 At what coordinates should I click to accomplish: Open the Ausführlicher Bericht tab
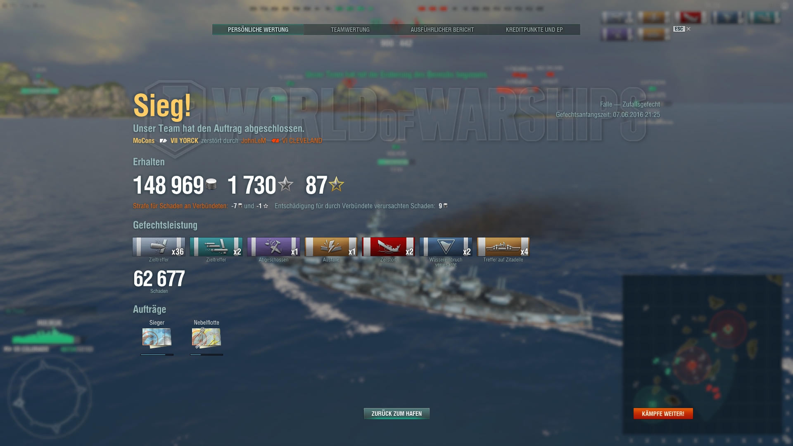442,29
